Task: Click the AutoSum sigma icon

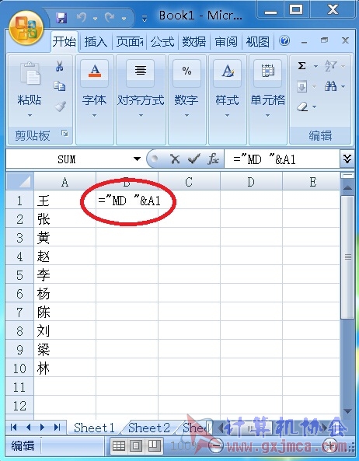Action: (x=301, y=66)
